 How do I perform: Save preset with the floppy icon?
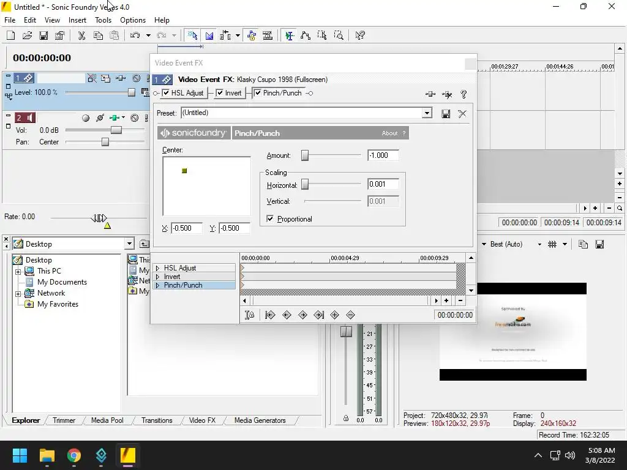446,114
